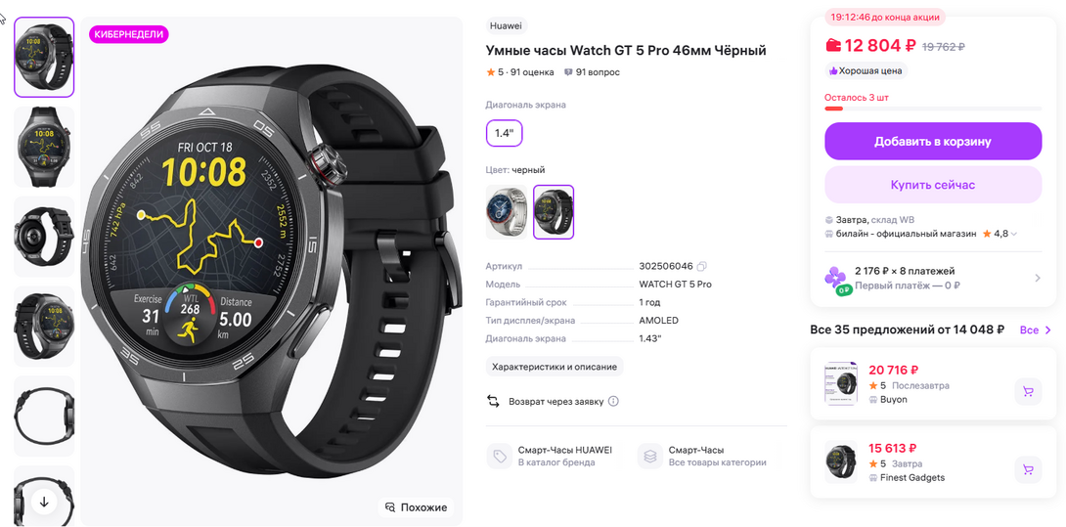Add Buyon offer to cart
The image size is (1066, 527).
(x=1028, y=392)
